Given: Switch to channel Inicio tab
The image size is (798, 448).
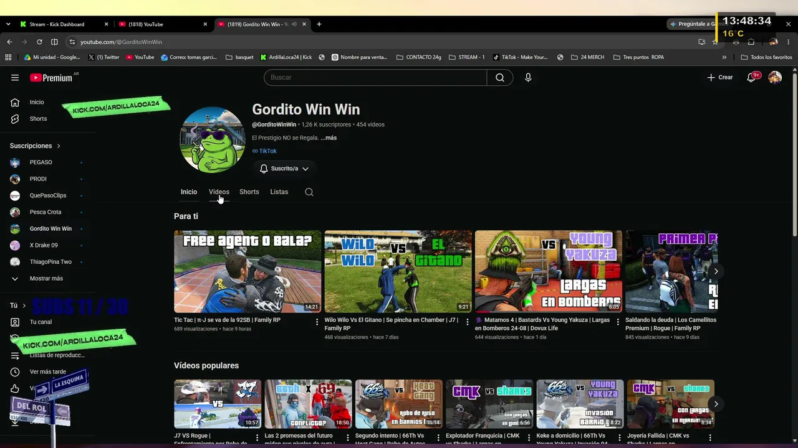Looking at the screenshot, I should point(189,192).
